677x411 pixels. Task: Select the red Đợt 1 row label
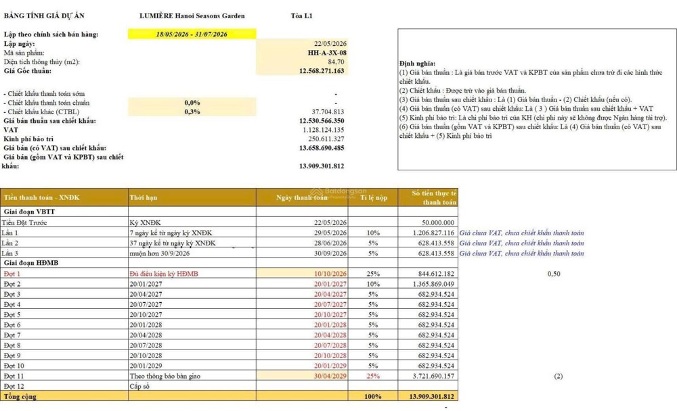click(x=12, y=274)
